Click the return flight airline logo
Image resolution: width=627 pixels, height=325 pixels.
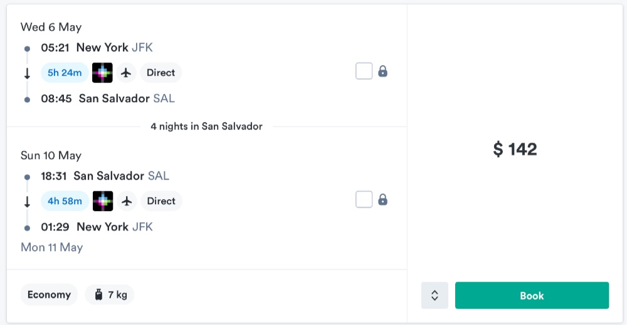103,201
